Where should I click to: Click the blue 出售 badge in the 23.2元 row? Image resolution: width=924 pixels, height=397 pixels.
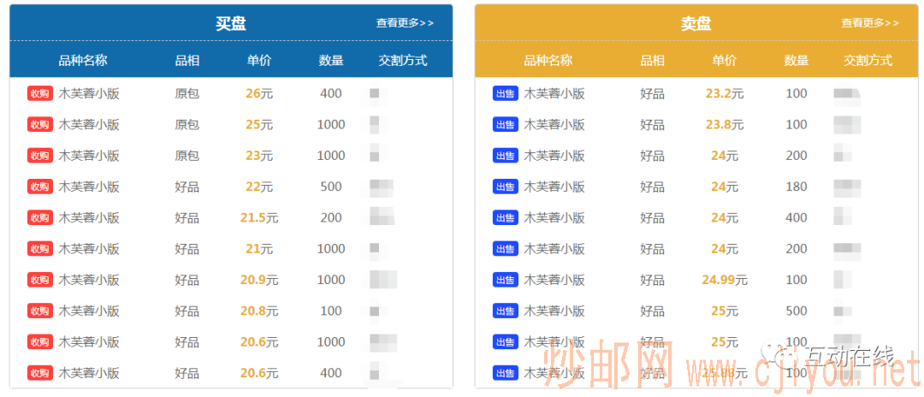(x=505, y=94)
